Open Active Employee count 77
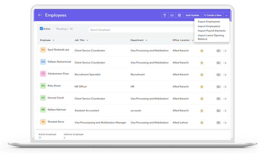Screen dimensions: 264x157 coord(40,138)
